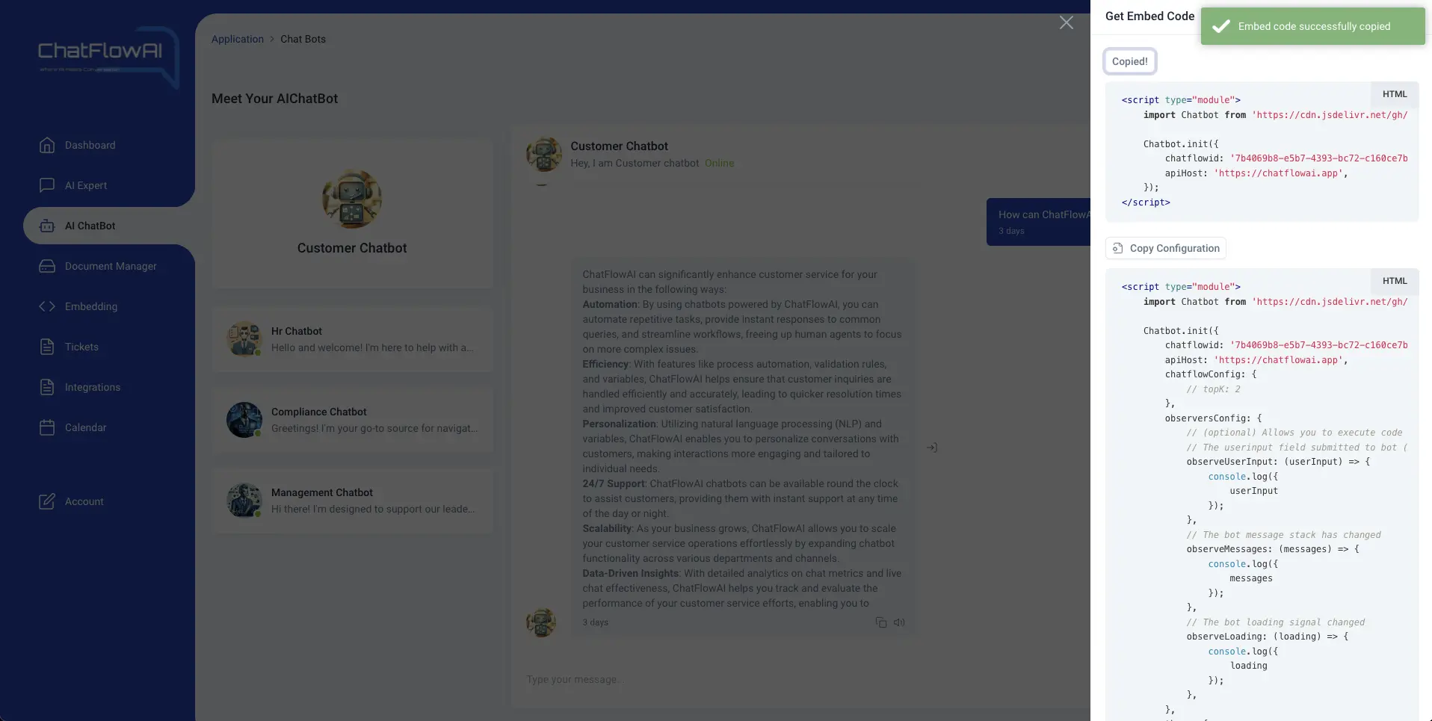Select the Compliance Chatbot list entry
Viewport: 1432px width, 721px height.
point(353,420)
